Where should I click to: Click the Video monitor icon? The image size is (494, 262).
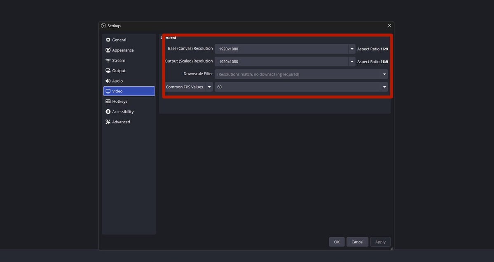click(108, 91)
